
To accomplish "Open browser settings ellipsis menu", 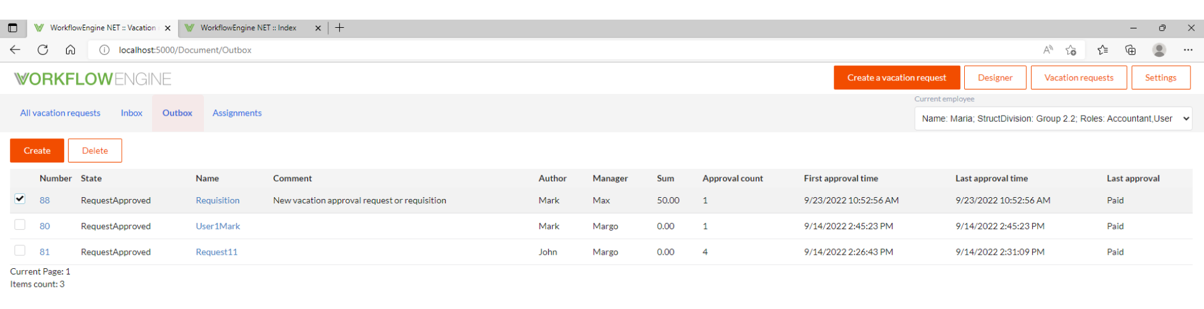I will coord(1188,50).
